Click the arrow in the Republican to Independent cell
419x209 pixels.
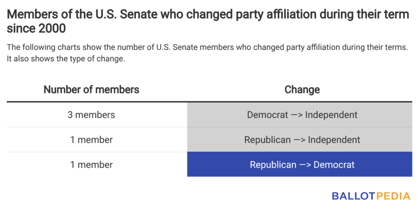point(300,140)
